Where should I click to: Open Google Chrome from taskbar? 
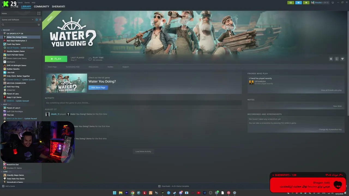point(133,193)
